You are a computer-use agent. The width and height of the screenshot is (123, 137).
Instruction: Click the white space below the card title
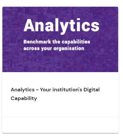click(x=60, y=109)
